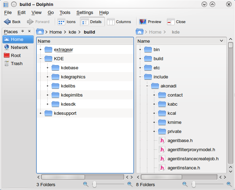235x190 pixels.
Task: Go back with the Back arrow button
Action: [x=12, y=22]
